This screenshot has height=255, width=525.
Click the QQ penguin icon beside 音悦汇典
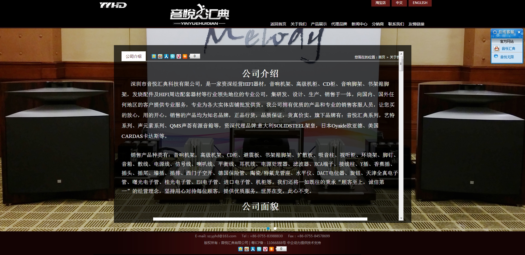[x=497, y=49]
